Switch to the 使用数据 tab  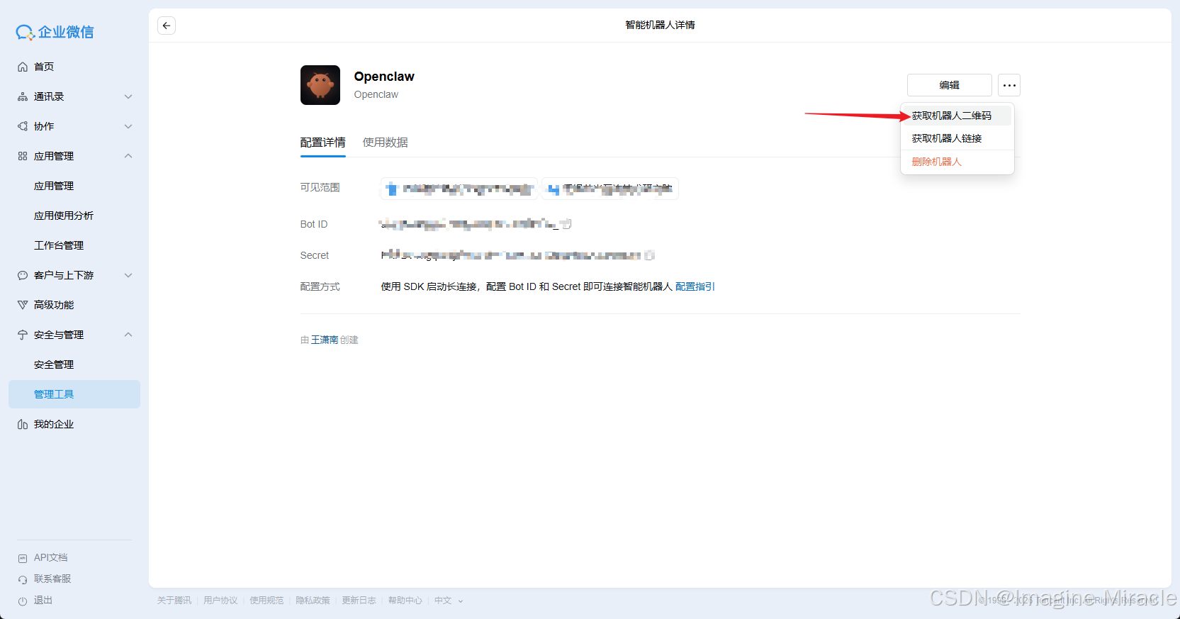[386, 143]
